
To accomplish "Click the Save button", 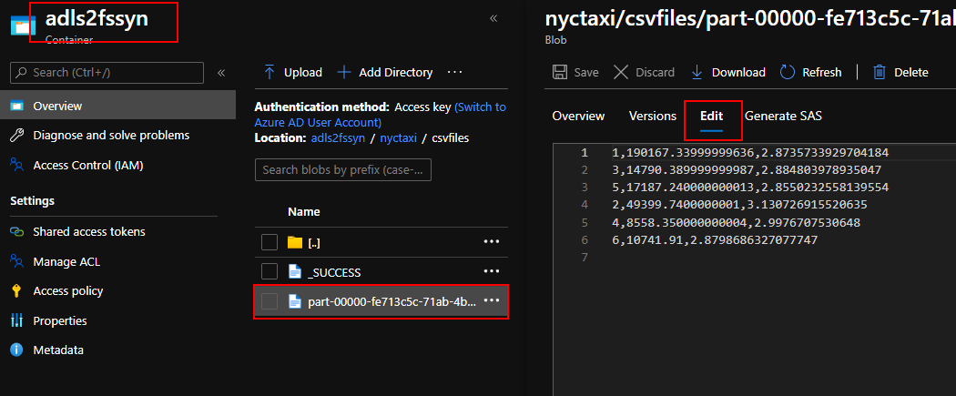I will coord(575,73).
